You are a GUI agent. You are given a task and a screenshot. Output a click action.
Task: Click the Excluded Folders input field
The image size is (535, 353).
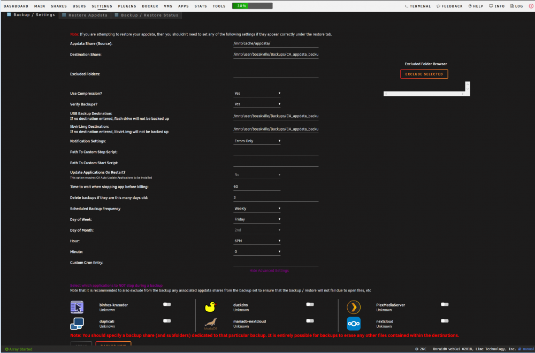[276, 74]
